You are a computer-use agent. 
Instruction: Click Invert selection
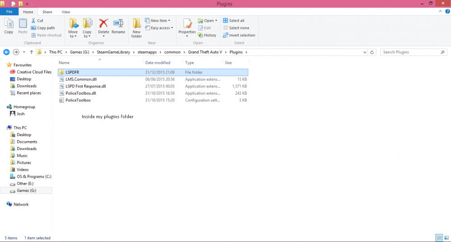point(239,35)
